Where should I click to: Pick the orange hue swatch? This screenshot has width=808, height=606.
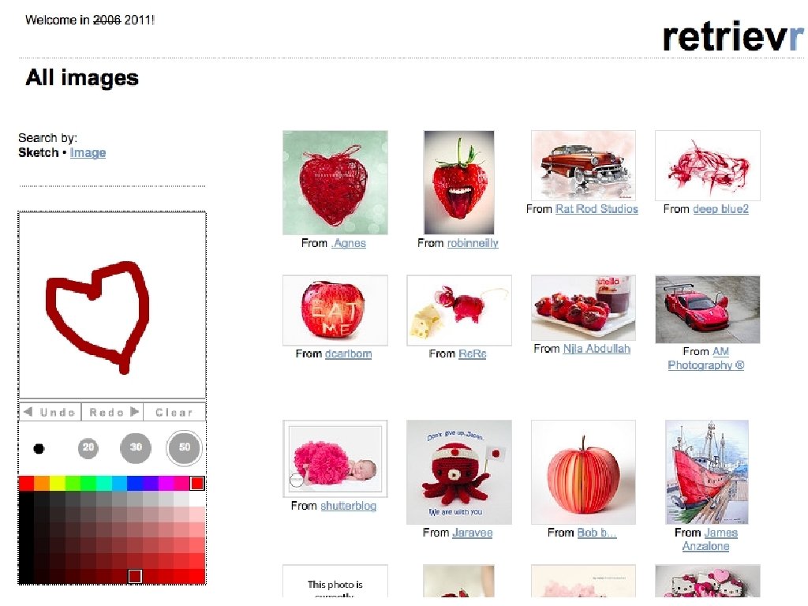pos(42,484)
